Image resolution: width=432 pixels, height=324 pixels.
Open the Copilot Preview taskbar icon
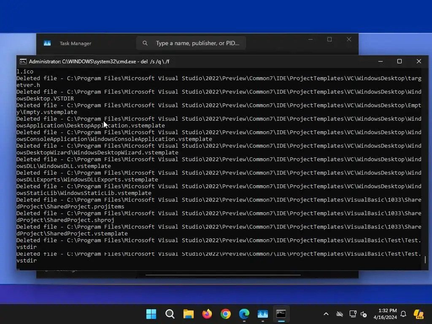[x=419, y=314]
